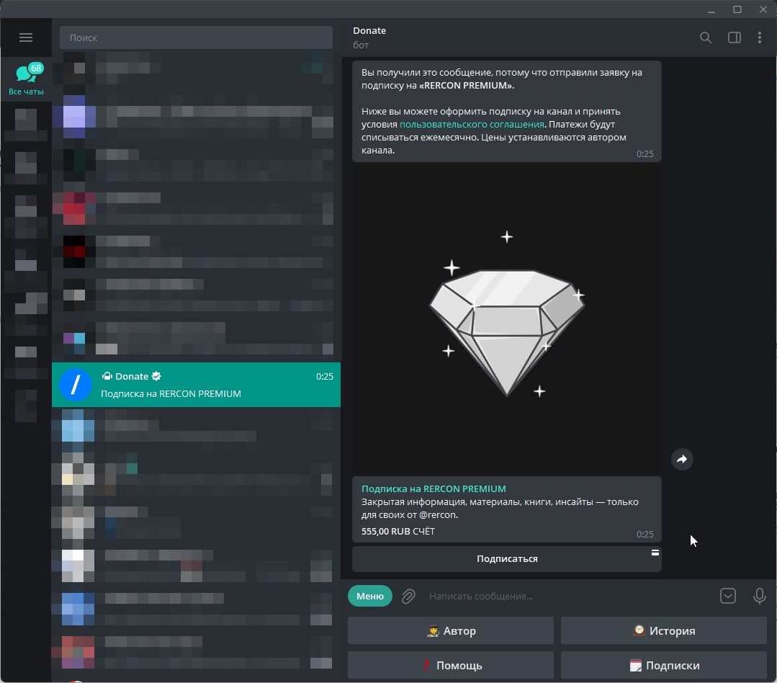This screenshot has width=777, height=683.
Task: Select the Donate chat in the list
Action: tap(197, 385)
